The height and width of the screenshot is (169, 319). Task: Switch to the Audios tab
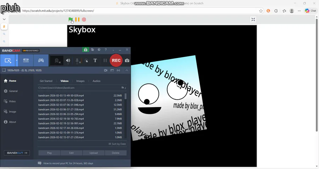tap(96, 81)
